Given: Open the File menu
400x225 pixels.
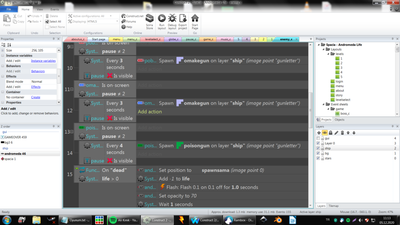Looking at the screenshot, I should [9, 9].
